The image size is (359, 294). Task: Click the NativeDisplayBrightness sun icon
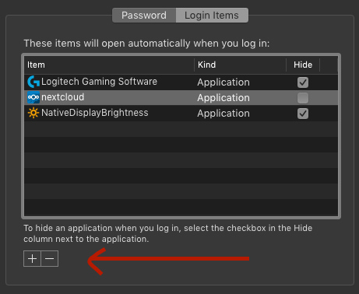[33, 113]
